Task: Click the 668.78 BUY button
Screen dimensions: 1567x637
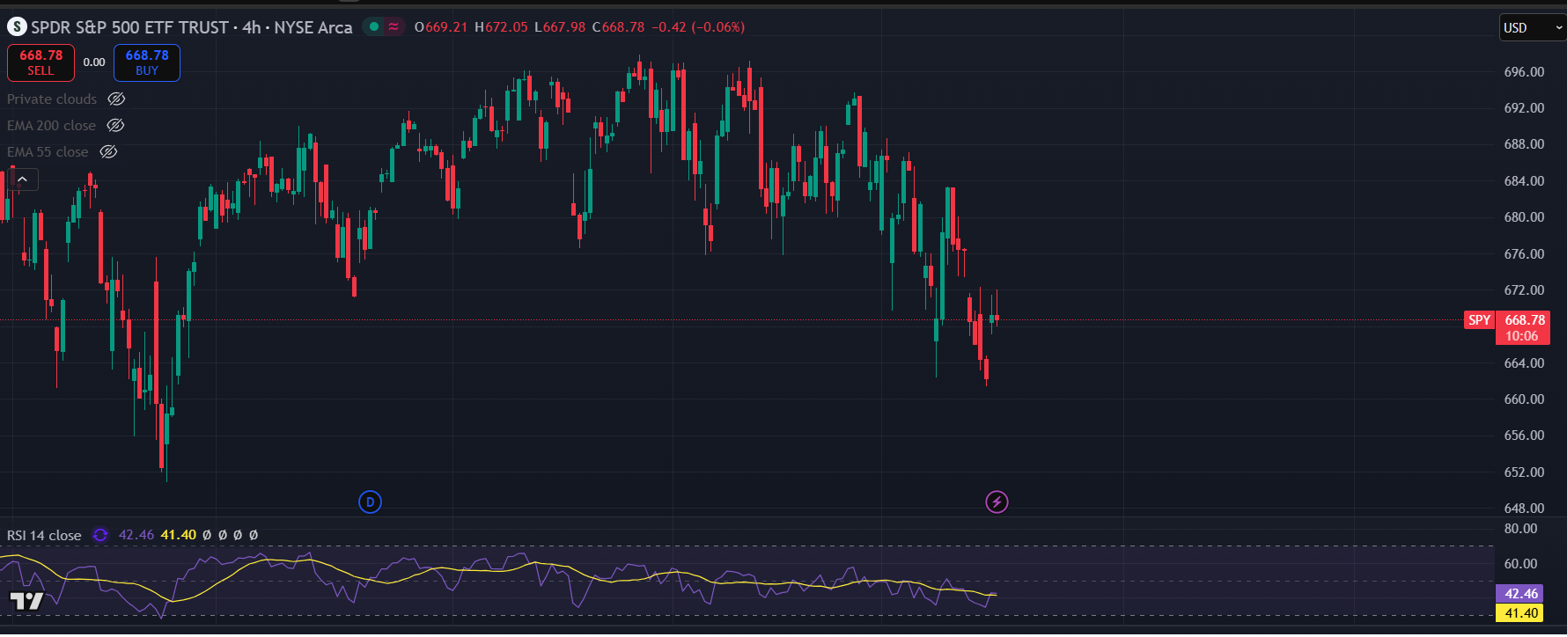Action: tap(147, 62)
